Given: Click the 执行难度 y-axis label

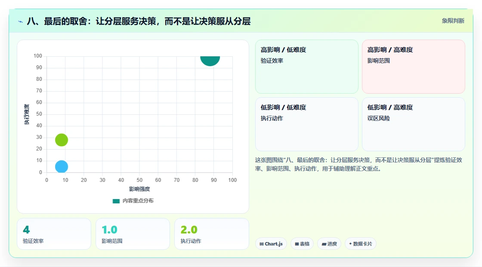Looking at the screenshot, I should point(27,114).
